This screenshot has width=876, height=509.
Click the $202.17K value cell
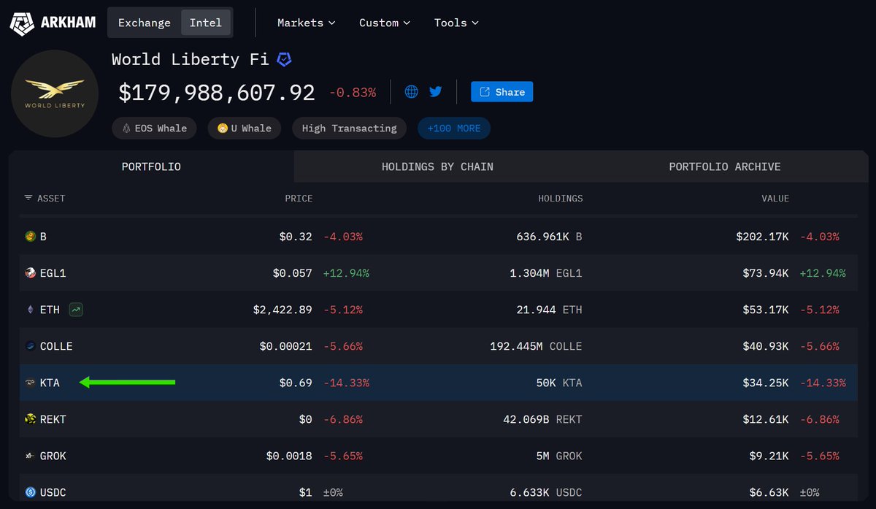point(762,237)
